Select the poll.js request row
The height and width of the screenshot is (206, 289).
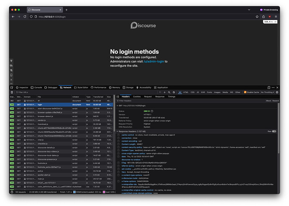(61, 171)
